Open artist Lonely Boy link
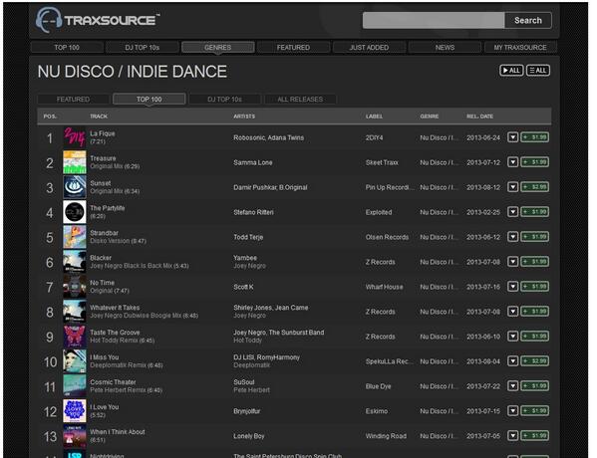The width and height of the screenshot is (597, 458). pos(248,436)
